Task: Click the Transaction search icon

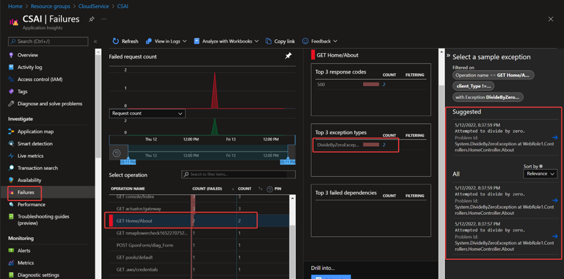Action: coord(11,168)
